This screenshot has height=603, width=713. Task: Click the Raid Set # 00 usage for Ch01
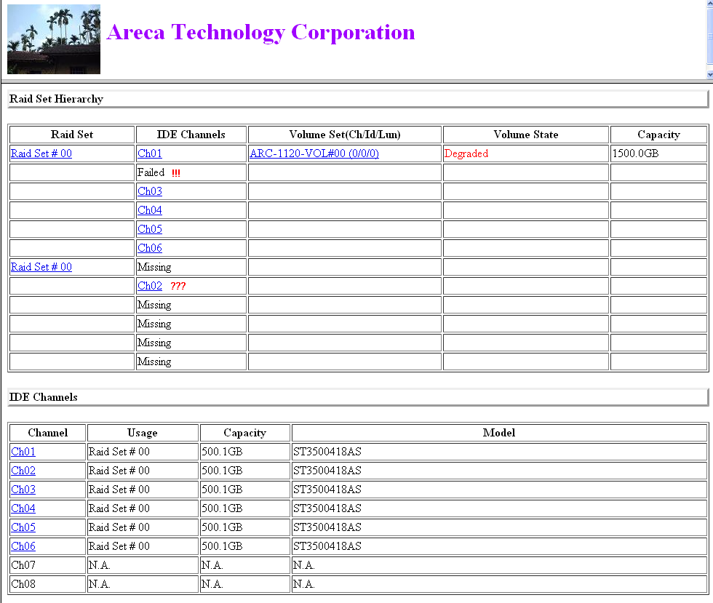[119, 452]
